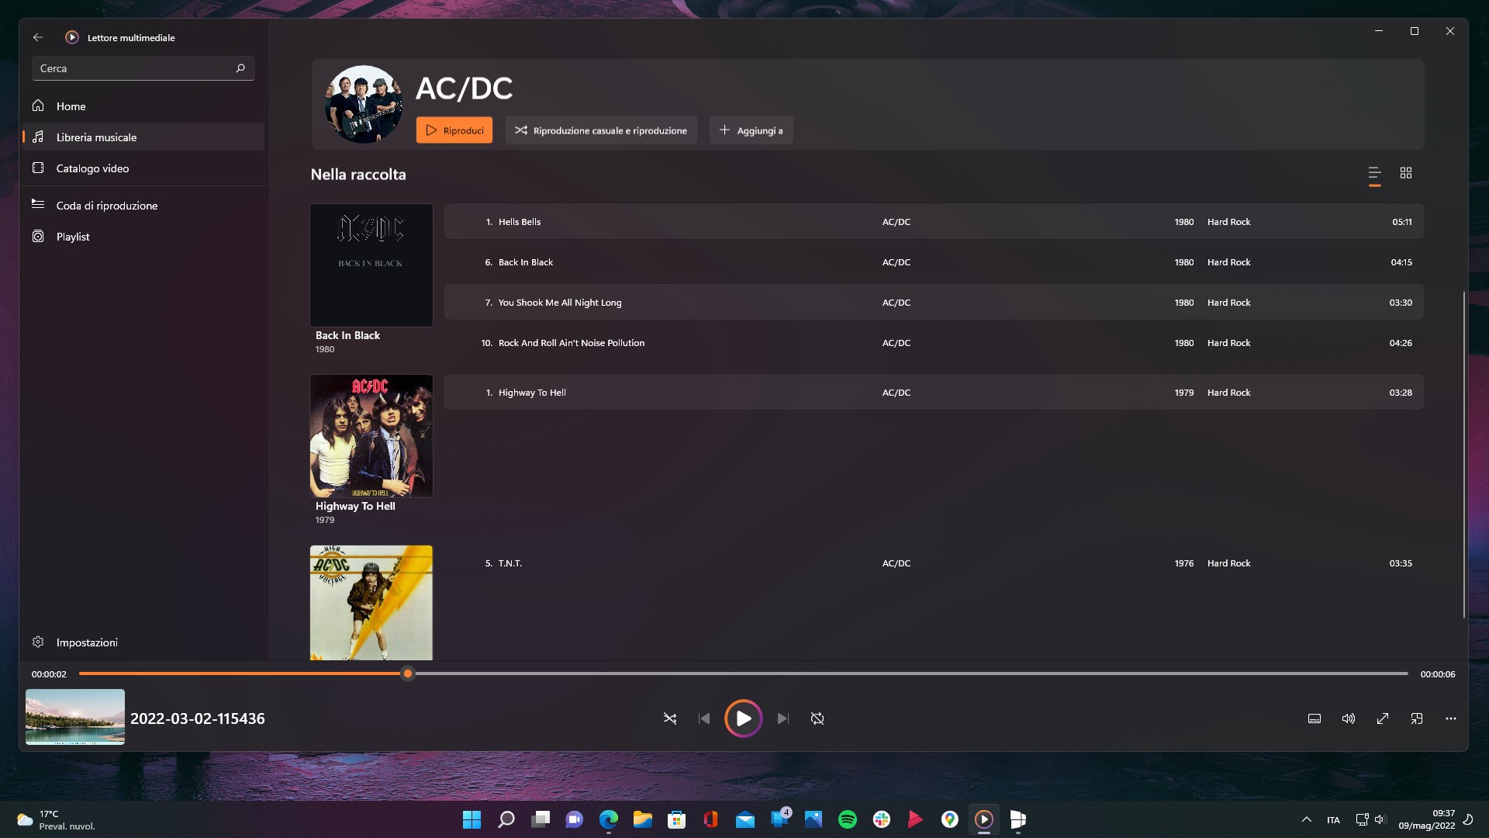Open the volume control
The width and height of the screenshot is (1489, 838).
pyautogui.click(x=1349, y=719)
